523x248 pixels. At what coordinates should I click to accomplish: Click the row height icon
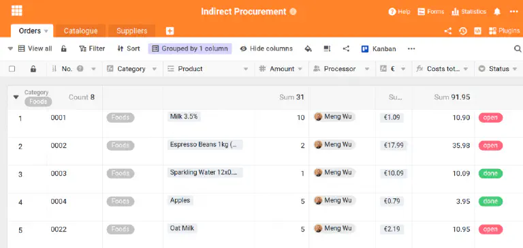pyautogui.click(x=327, y=49)
